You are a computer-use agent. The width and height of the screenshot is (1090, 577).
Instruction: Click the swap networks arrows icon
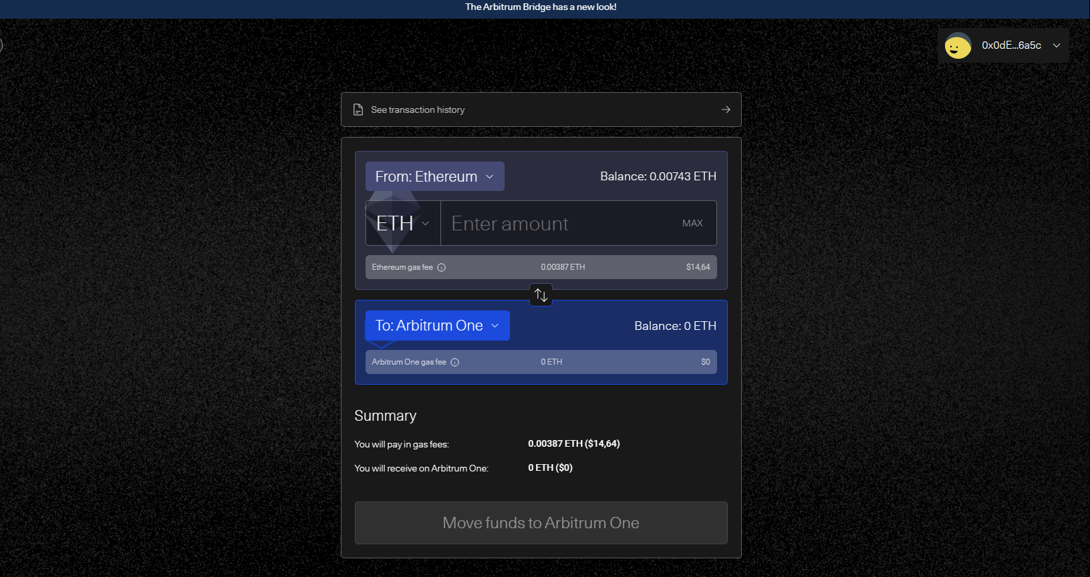pyautogui.click(x=541, y=295)
